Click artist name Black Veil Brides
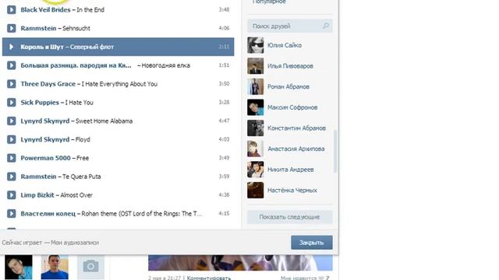 pyautogui.click(x=45, y=10)
